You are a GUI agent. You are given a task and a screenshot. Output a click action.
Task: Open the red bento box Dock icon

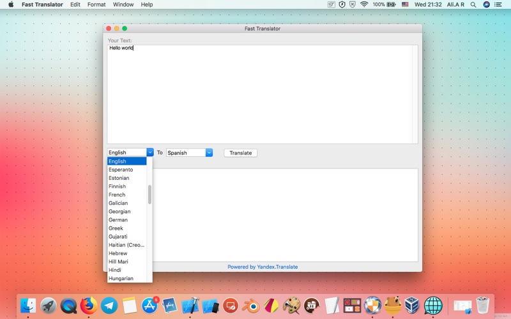[x=352, y=306]
